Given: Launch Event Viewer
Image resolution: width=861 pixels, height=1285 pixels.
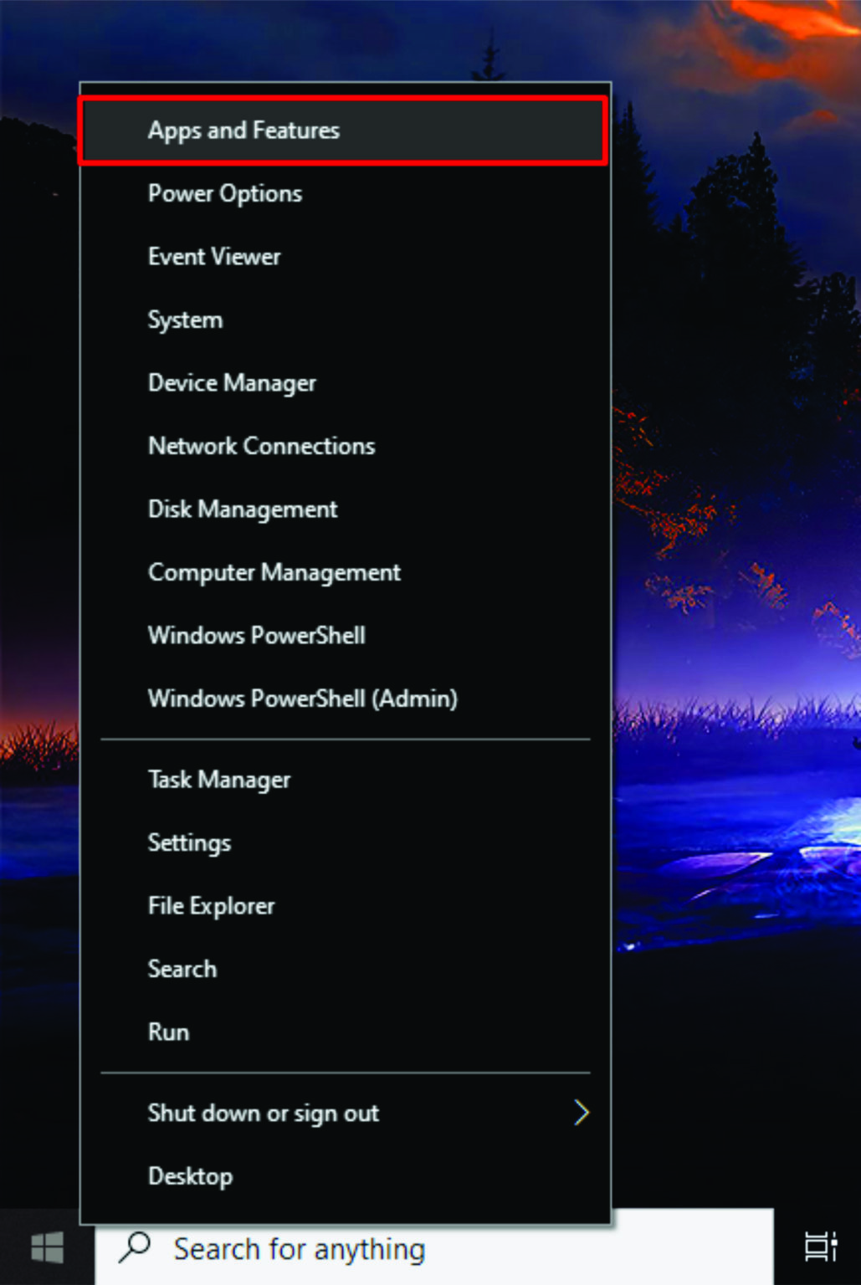Looking at the screenshot, I should [x=214, y=256].
